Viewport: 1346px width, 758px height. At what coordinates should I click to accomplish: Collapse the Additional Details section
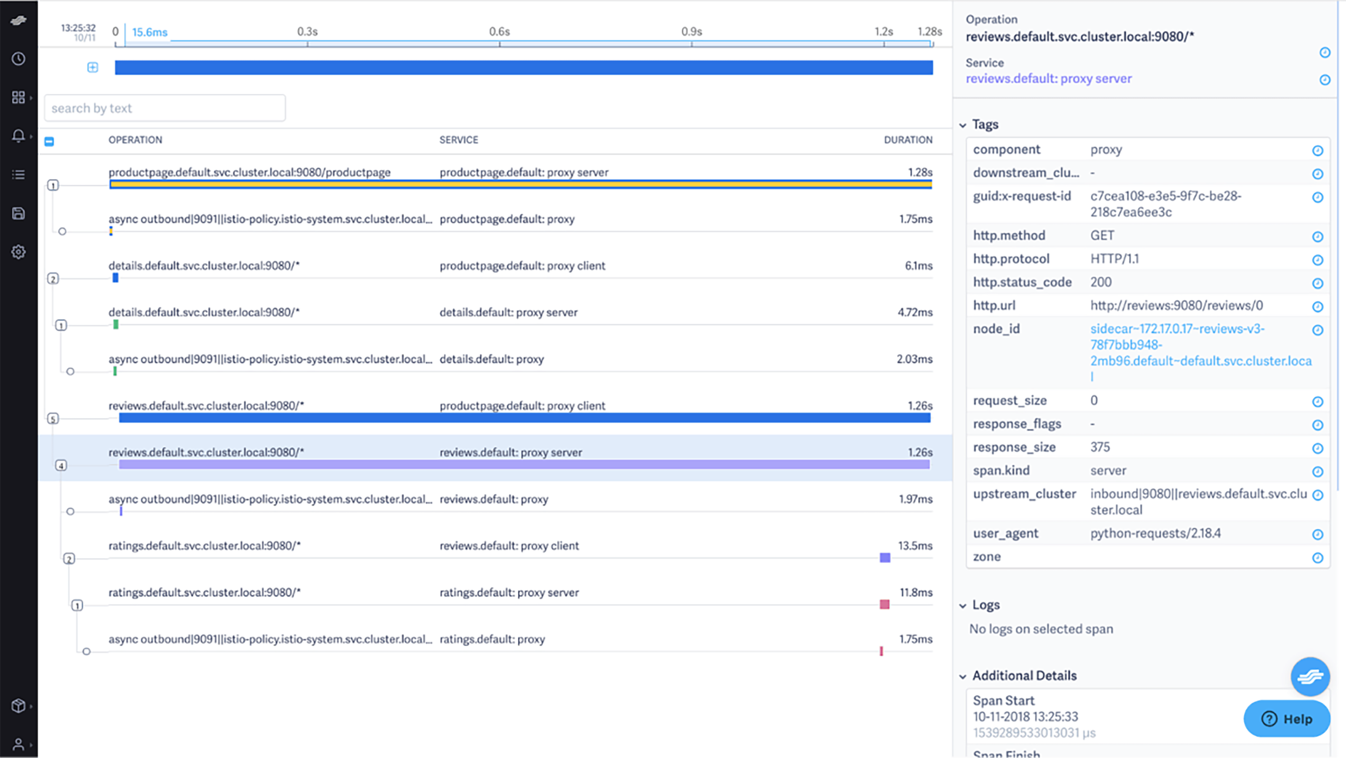click(962, 676)
